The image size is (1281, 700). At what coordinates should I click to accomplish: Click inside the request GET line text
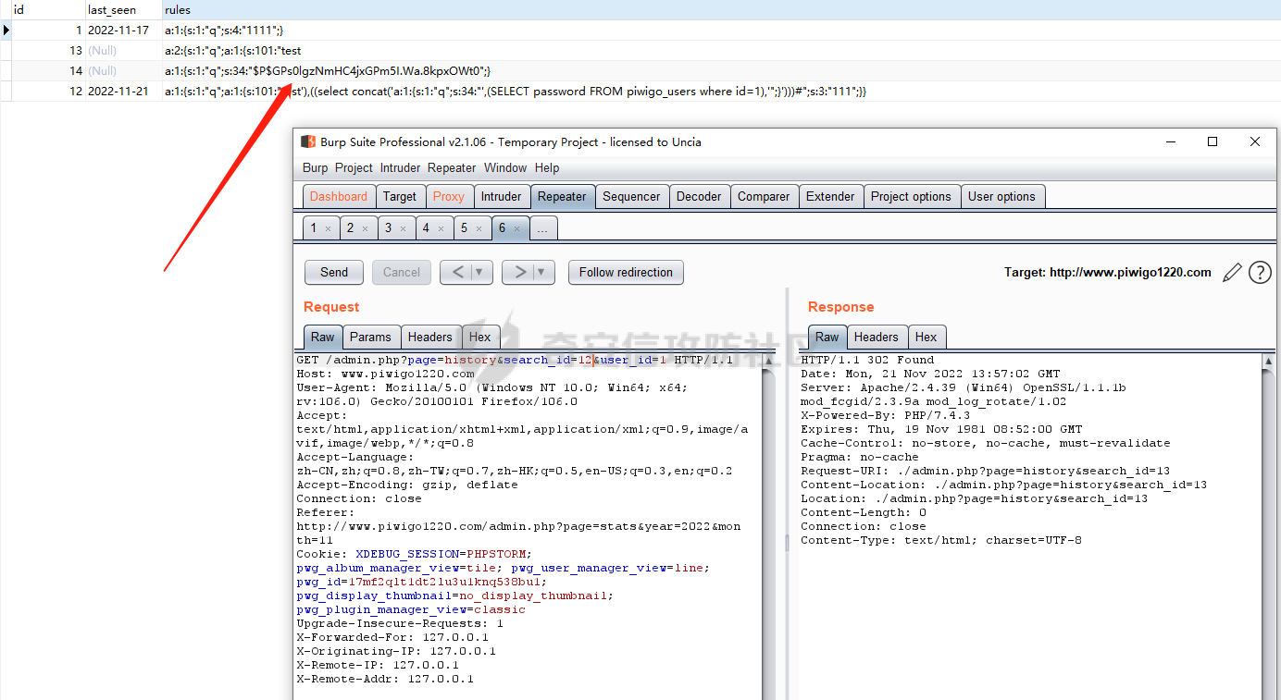(x=515, y=360)
